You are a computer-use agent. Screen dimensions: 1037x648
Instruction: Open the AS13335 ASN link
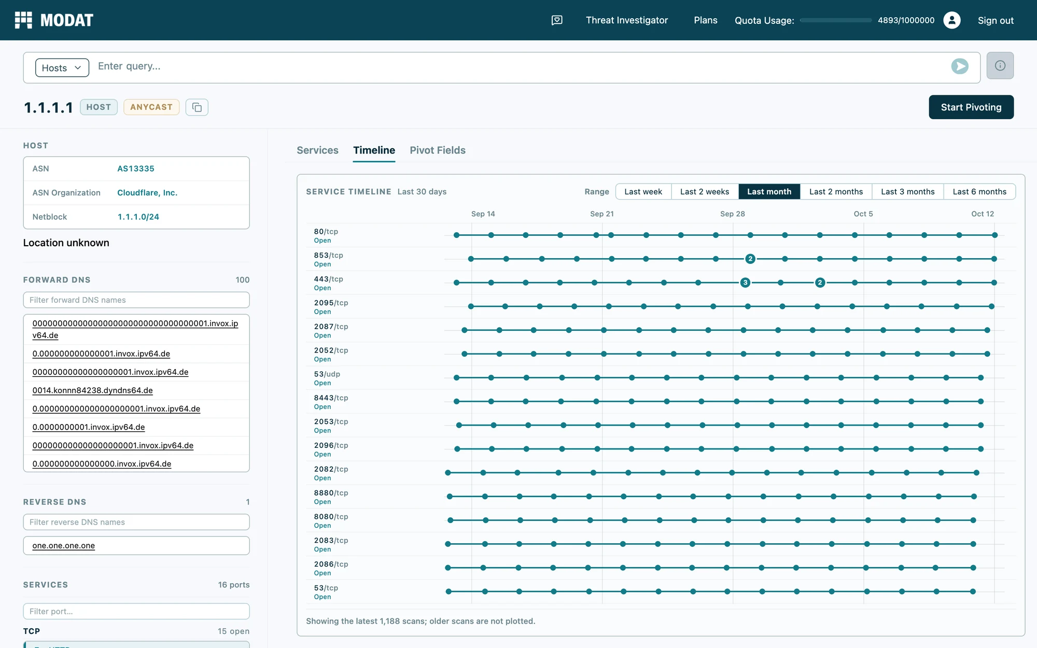coord(136,168)
